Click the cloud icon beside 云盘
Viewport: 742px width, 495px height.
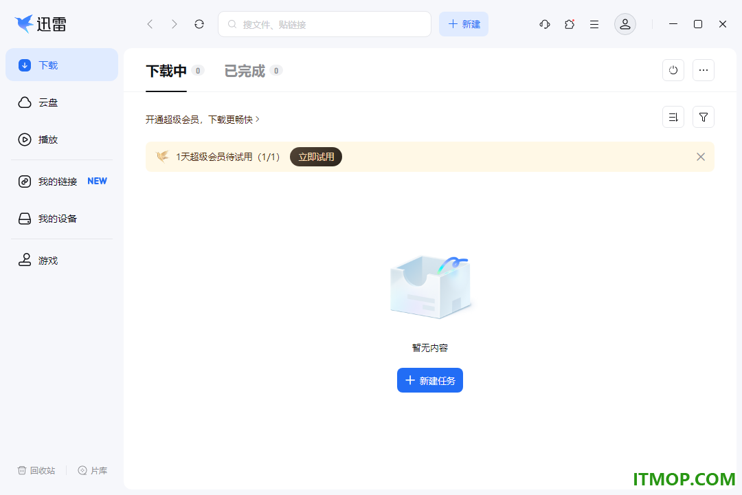(x=25, y=102)
